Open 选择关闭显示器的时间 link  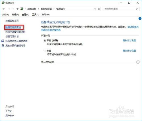(x=16, y=41)
